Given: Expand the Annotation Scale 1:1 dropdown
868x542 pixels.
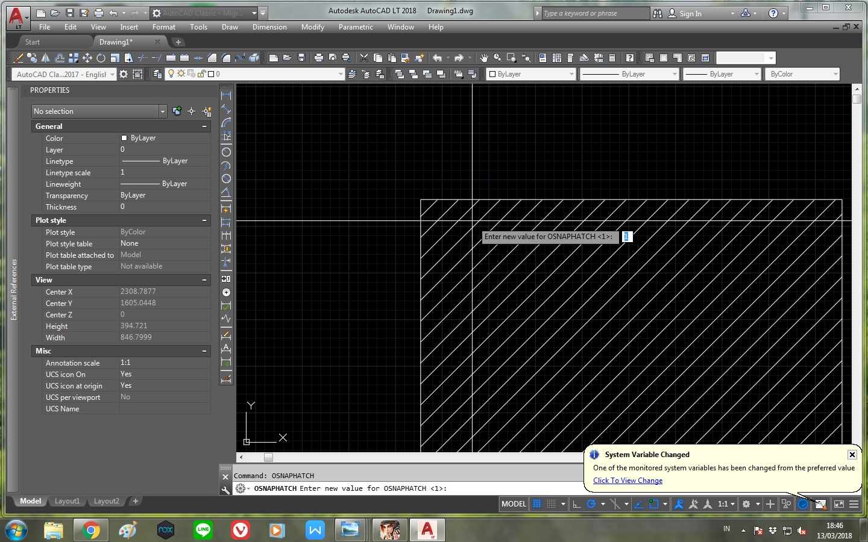Looking at the screenshot, I should tap(731, 504).
